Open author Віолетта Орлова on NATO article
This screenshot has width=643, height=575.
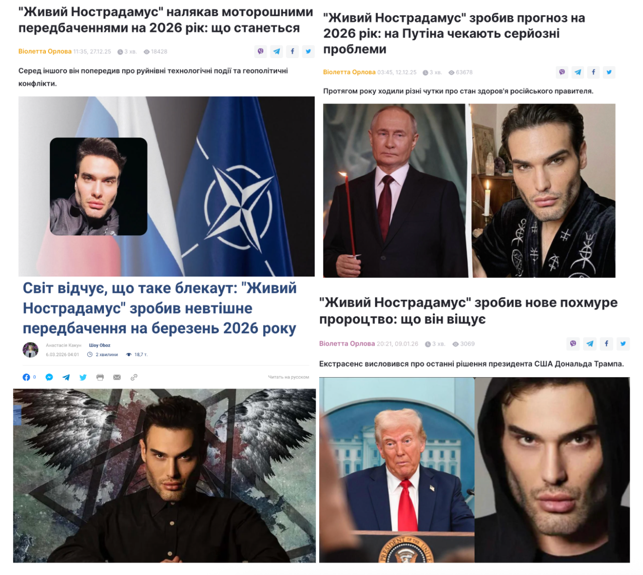click(x=45, y=51)
